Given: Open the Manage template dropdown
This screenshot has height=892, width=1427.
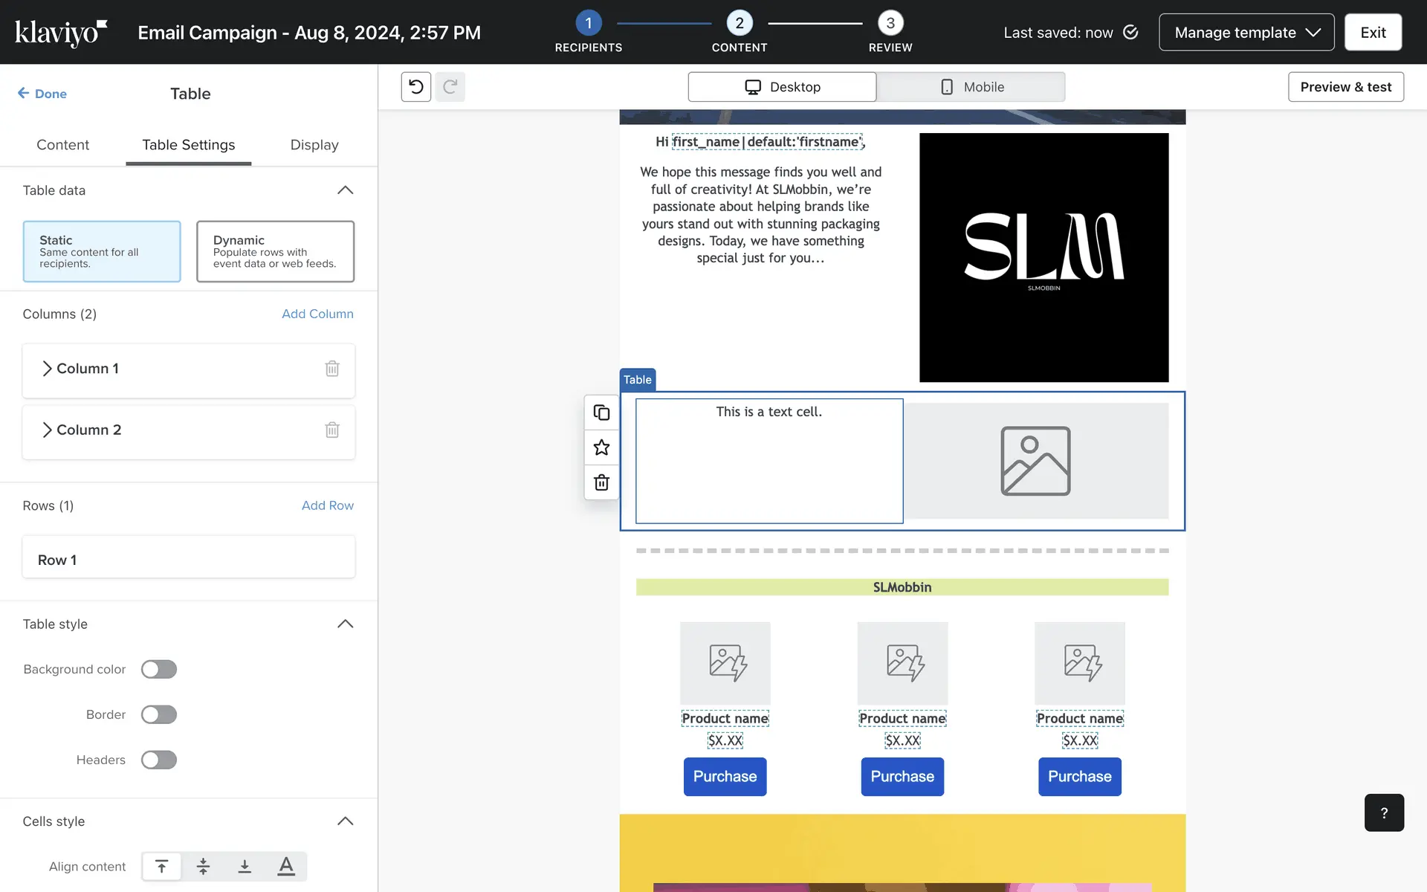Looking at the screenshot, I should tap(1246, 33).
